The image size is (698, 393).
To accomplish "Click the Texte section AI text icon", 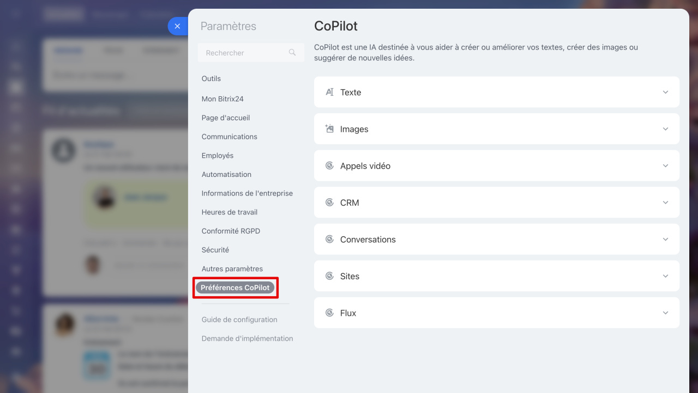I will [x=329, y=92].
